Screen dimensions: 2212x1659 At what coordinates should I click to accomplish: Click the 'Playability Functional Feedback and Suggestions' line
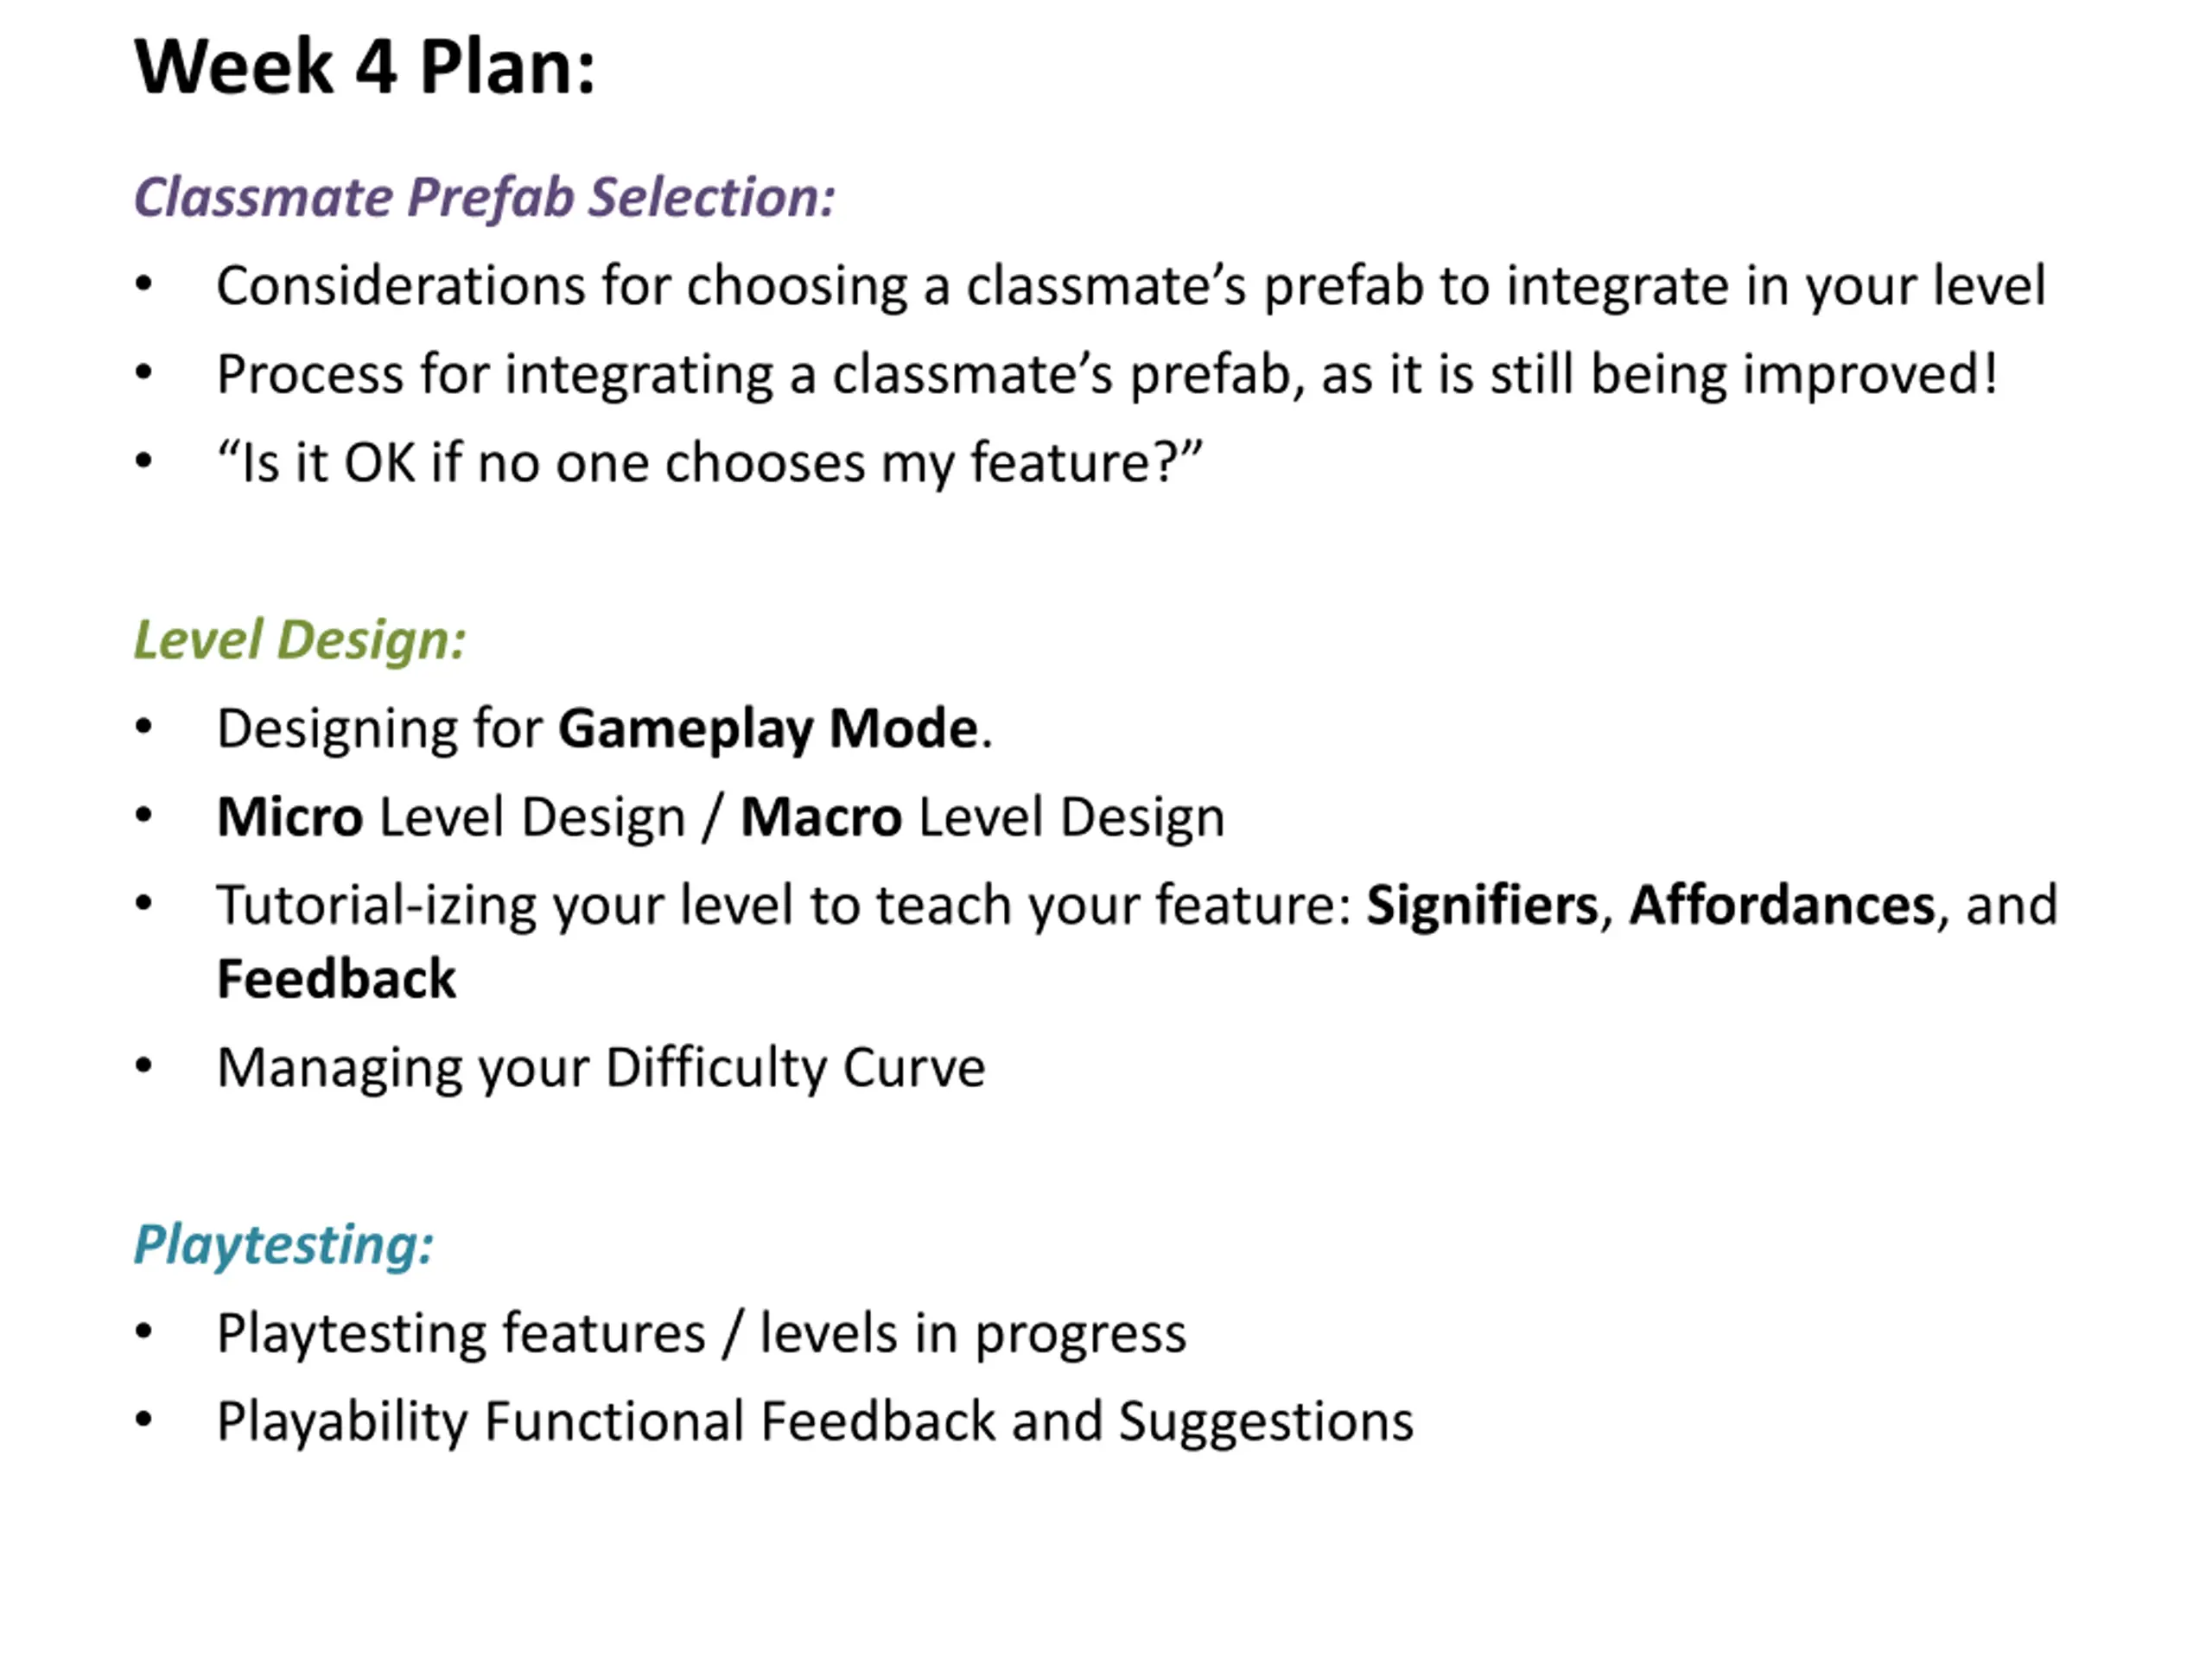(816, 1423)
